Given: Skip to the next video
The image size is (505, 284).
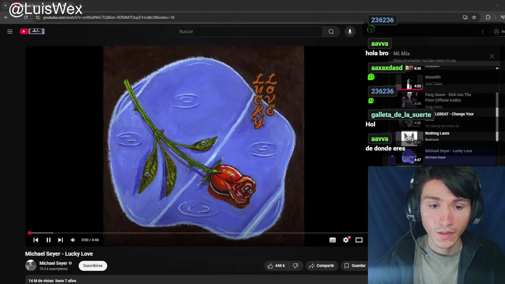Looking at the screenshot, I should pyautogui.click(x=60, y=240).
